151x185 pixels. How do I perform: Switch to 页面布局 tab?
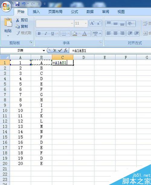tap(55, 12)
